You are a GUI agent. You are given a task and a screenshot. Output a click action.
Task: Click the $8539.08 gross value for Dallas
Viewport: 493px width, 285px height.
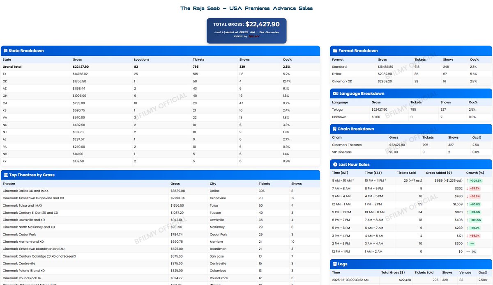[178, 191]
